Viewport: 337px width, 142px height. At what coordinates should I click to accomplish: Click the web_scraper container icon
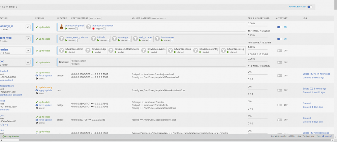point(135,39)
